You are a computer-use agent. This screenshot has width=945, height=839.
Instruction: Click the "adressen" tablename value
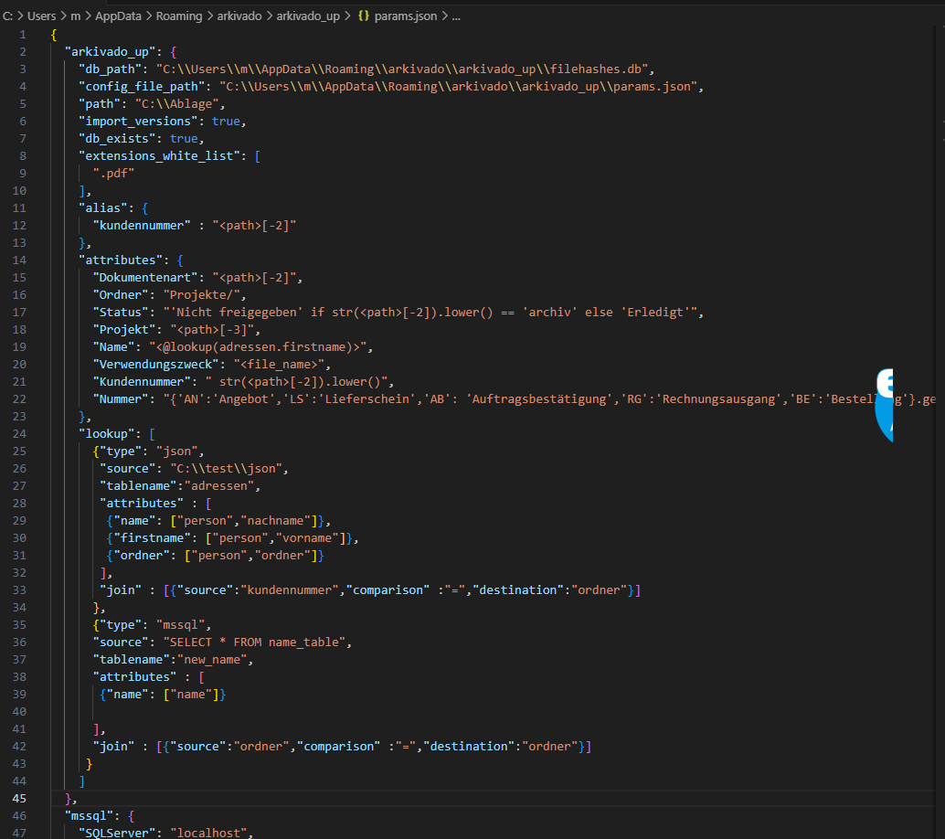(x=218, y=486)
